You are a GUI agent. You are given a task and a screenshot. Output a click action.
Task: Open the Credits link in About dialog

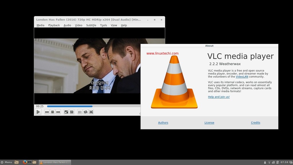click(256, 123)
